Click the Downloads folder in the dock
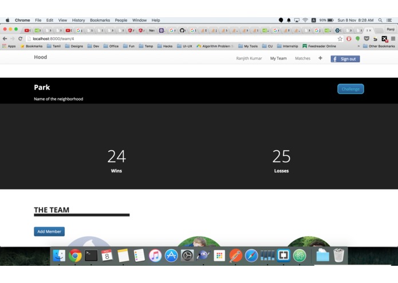398x283 pixels. coord(322,256)
